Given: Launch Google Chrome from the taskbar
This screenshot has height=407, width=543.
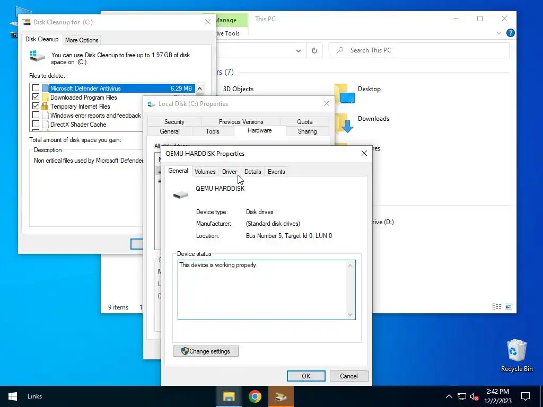Looking at the screenshot, I should (255, 396).
